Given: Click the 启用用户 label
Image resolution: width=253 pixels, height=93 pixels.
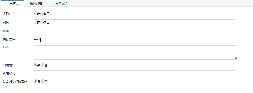Looking at the screenshot, I should [x=9, y=65].
